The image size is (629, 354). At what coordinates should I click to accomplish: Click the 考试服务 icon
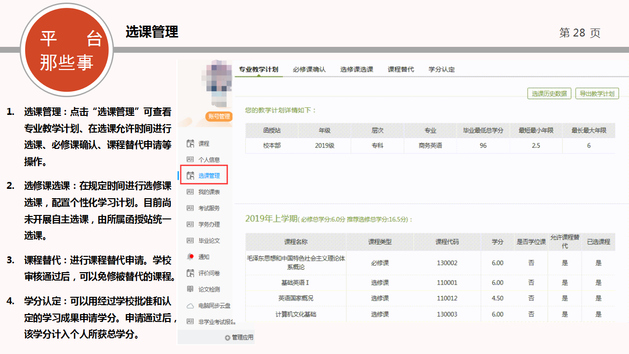click(190, 208)
